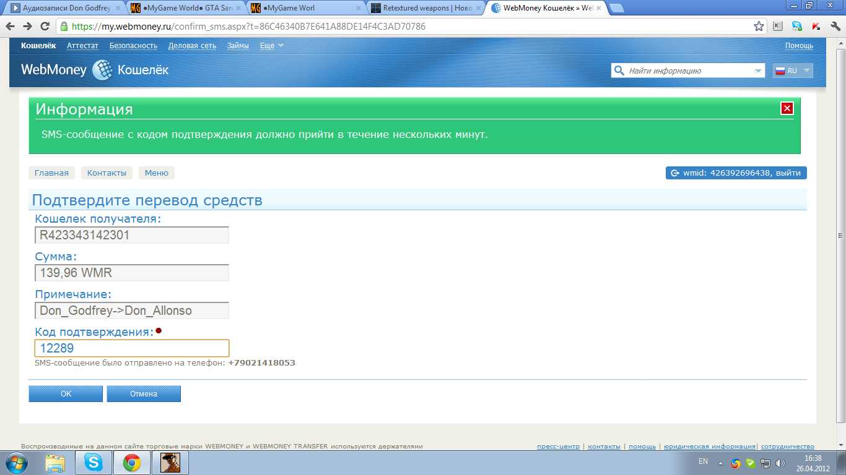Screen dimensions: 846x475
Task: Close the WebMoney Кошелёк tab
Action: pos(598,8)
